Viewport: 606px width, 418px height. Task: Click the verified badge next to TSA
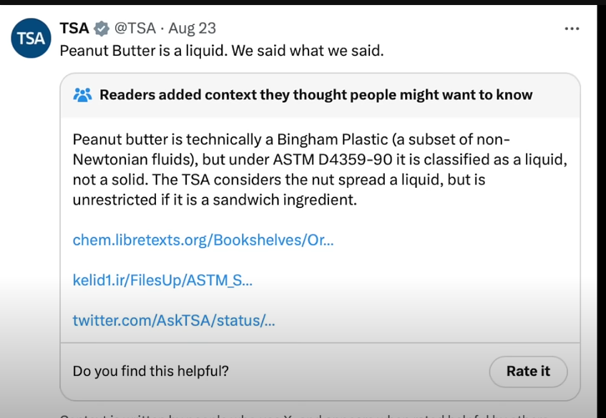coord(102,29)
